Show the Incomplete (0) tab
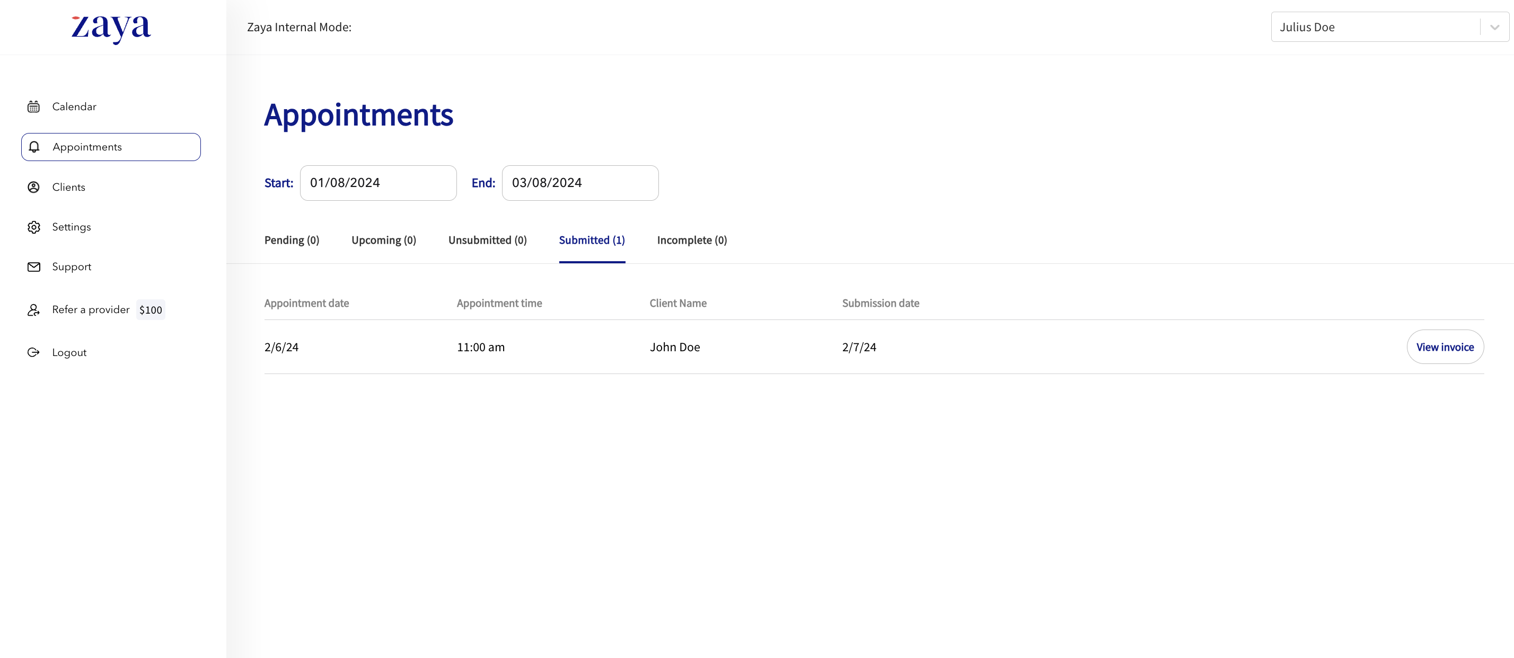This screenshot has width=1514, height=658. click(692, 241)
